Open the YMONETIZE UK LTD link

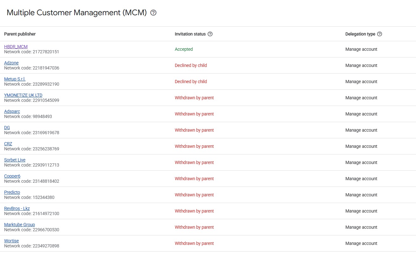pyautogui.click(x=23, y=95)
